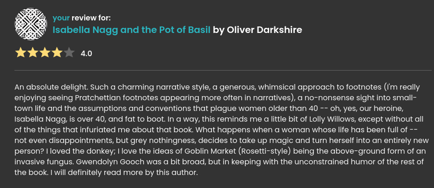Click the first gold rating star
Screen dimensions: 434x188
click(20, 52)
